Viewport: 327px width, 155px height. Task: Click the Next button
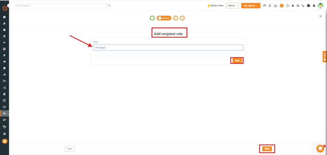tap(267, 149)
